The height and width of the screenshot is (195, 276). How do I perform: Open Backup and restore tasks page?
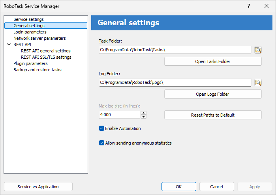coord(38,70)
